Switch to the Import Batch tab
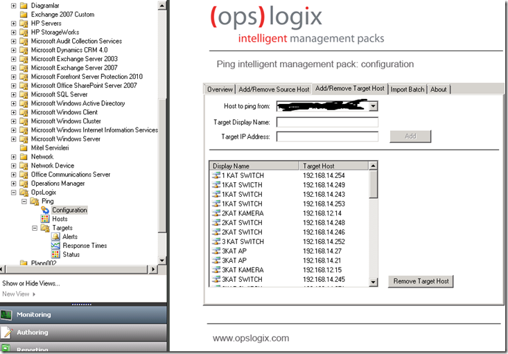This screenshot has height=354, width=508. tap(407, 89)
